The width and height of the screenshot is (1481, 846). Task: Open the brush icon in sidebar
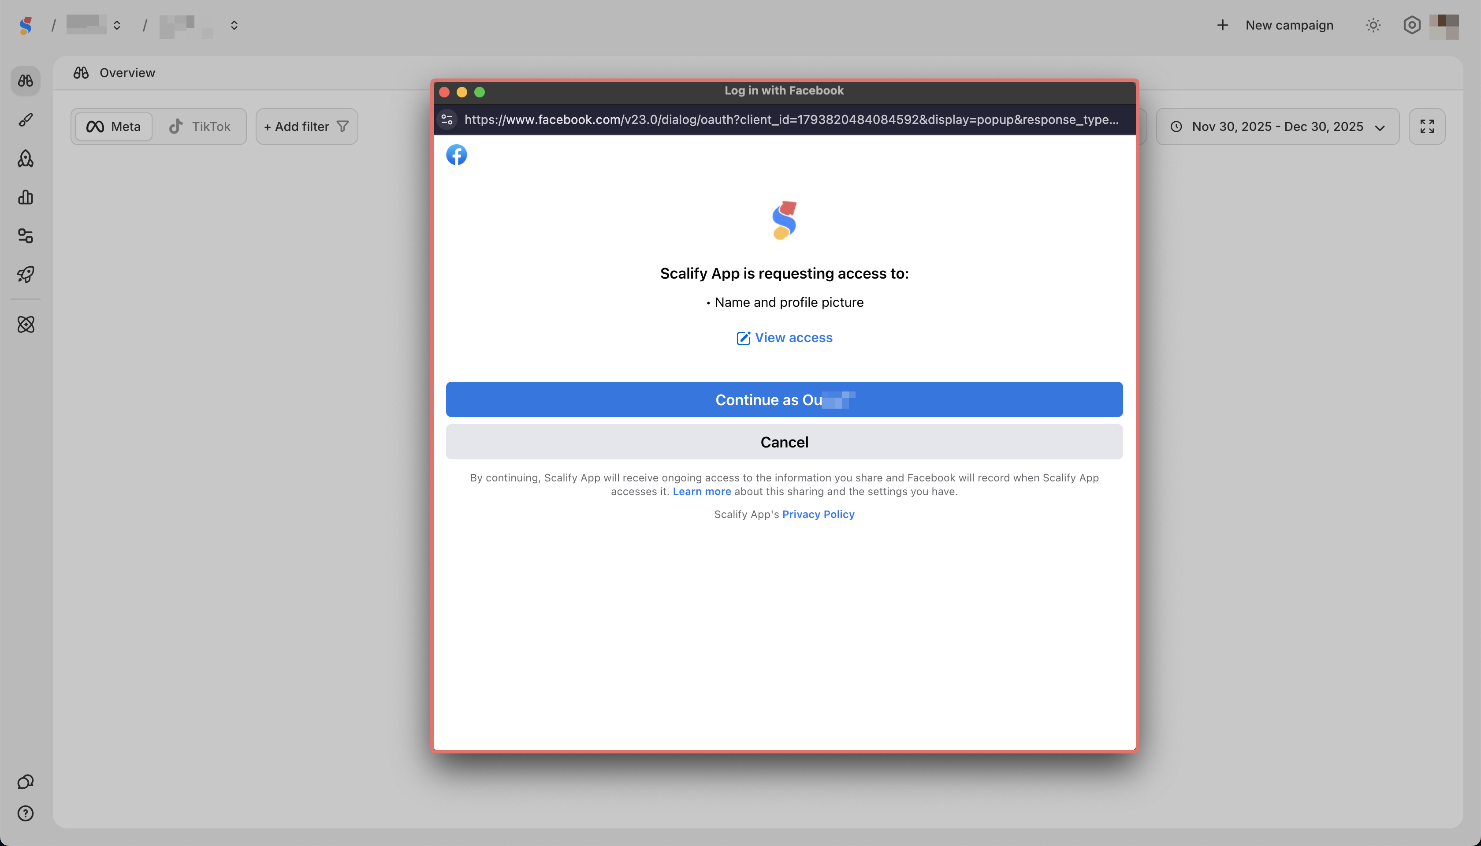click(26, 120)
